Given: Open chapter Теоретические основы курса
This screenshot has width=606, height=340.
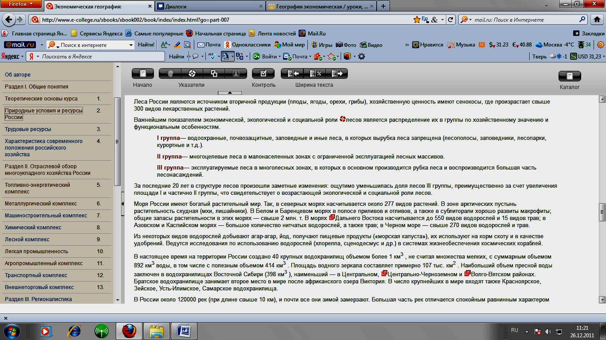Looking at the screenshot, I should (x=41, y=99).
